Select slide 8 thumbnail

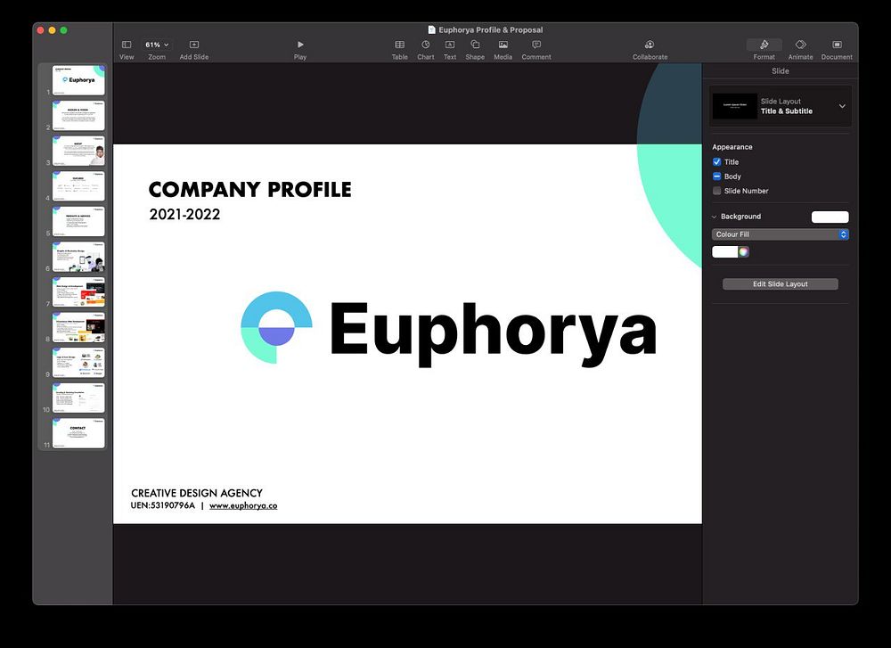click(x=78, y=327)
